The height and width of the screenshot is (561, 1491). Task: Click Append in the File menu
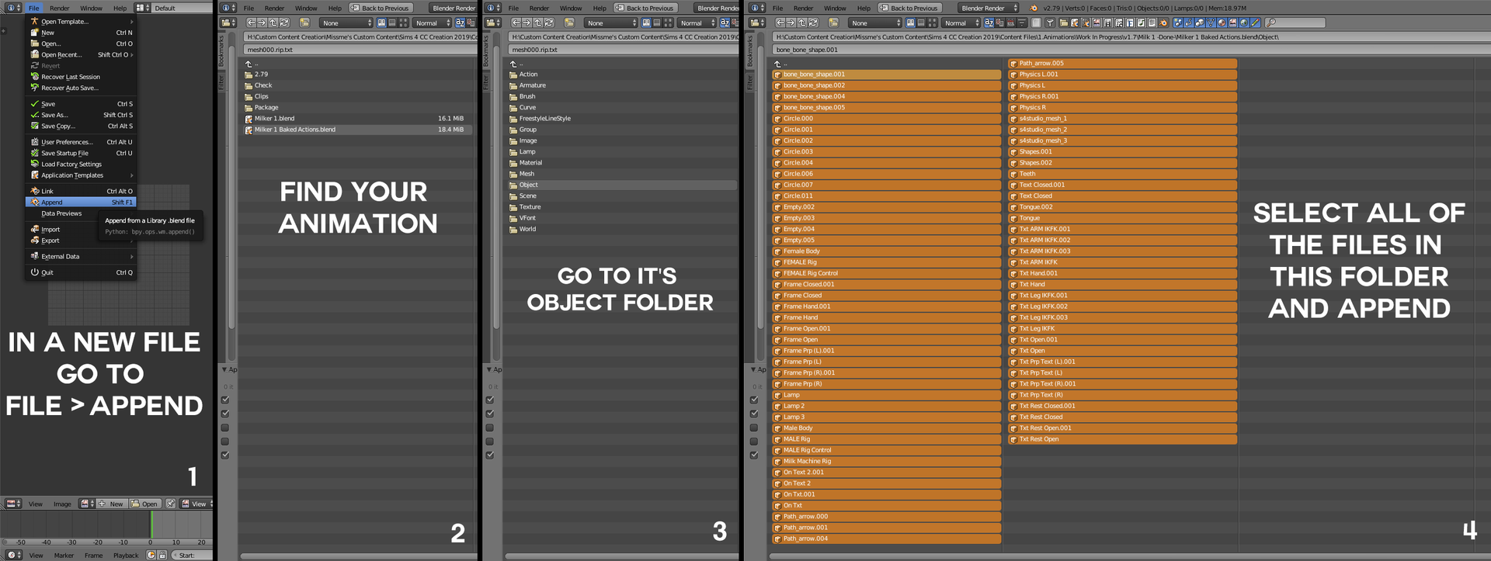(x=81, y=202)
